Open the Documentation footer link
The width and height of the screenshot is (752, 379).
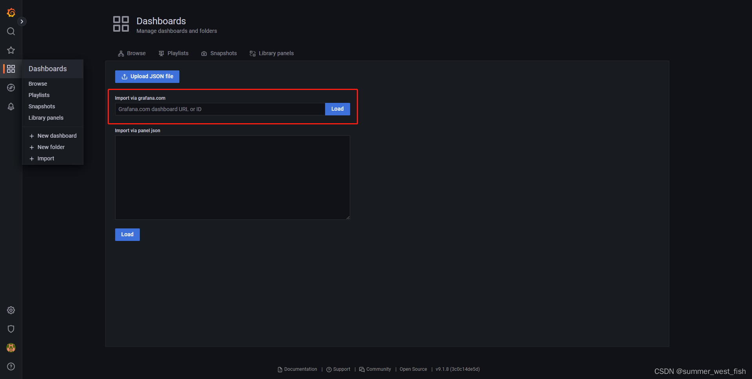[300, 369]
